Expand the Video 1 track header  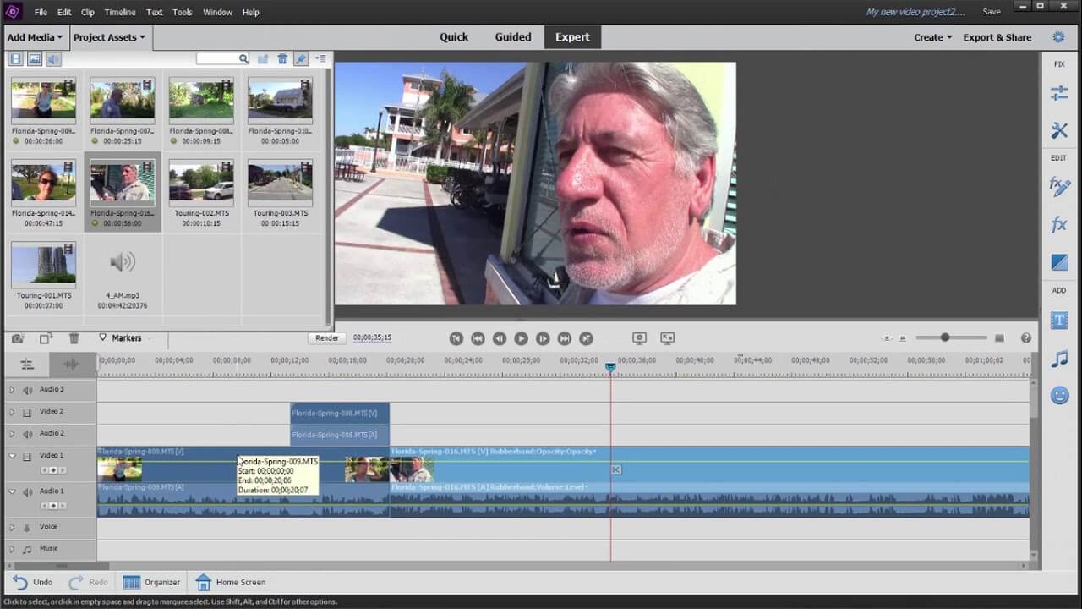(x=12, y=455)
